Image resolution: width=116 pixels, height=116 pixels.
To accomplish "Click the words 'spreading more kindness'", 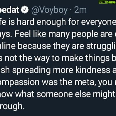I will click(x=61, y=70).
